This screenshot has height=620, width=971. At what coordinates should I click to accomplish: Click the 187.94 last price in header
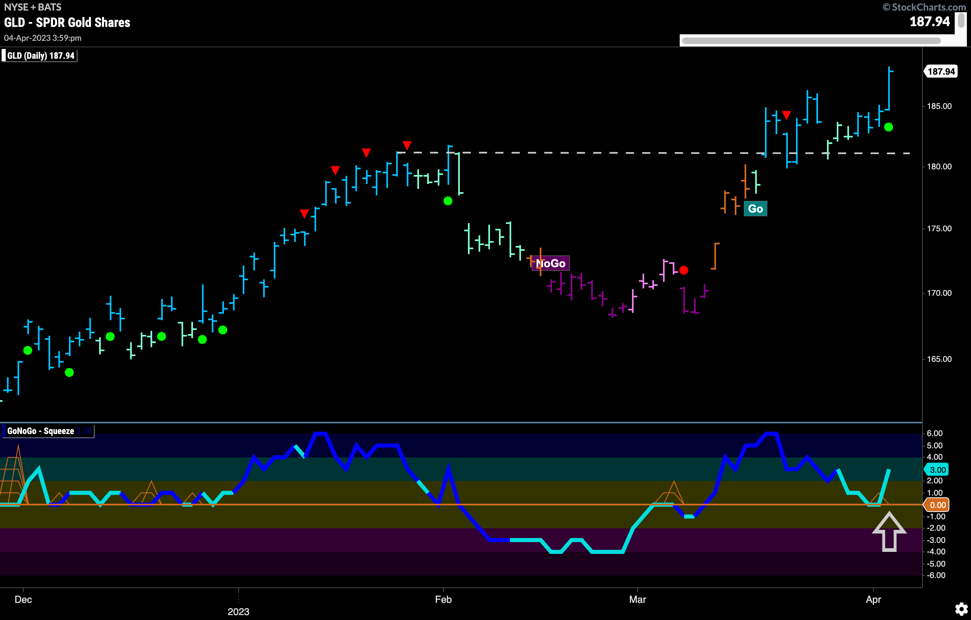tap(929, 22)
